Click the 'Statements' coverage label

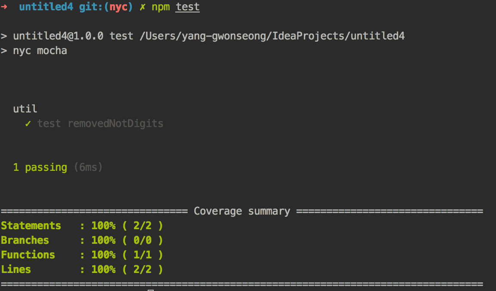click(31, 226)
